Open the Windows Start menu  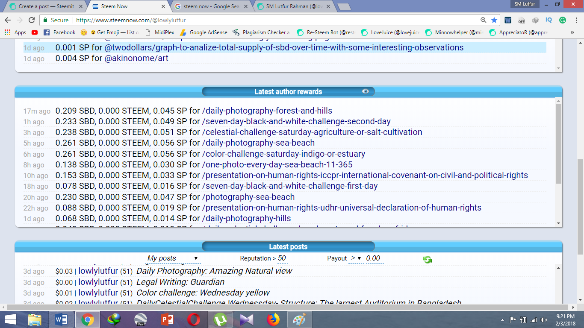pos(10,319)
